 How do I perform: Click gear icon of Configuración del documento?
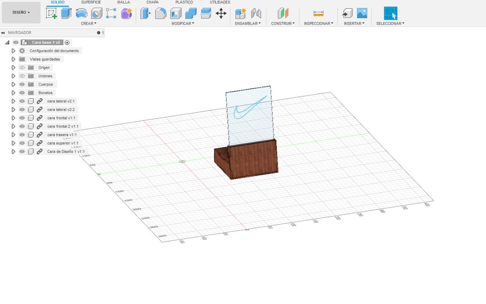tap(22, 51)
